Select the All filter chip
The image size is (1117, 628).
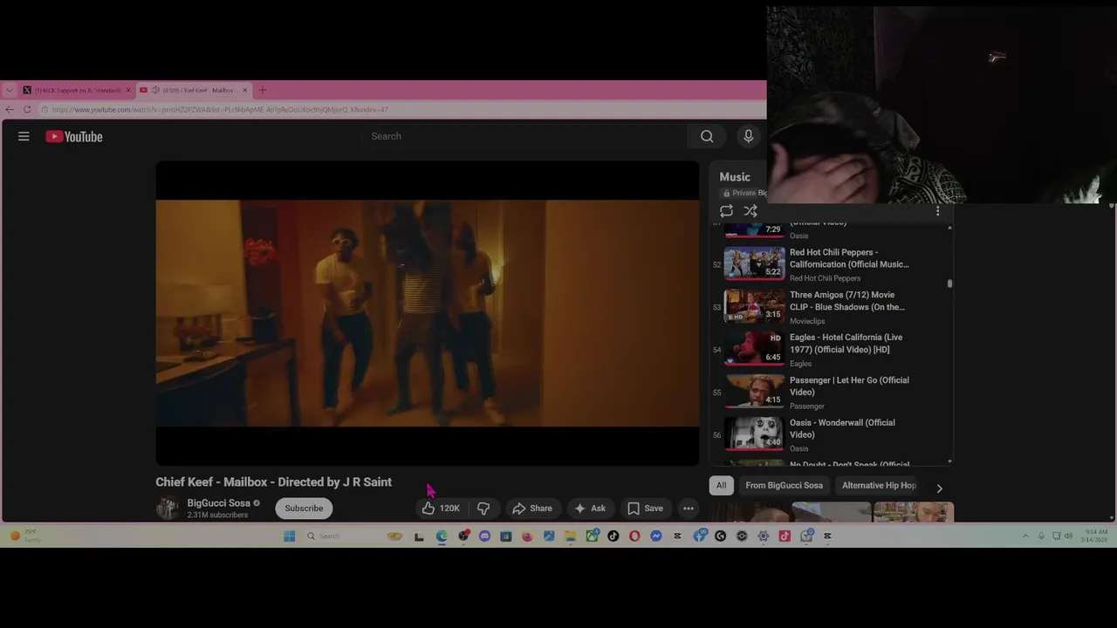coord(721,485)
